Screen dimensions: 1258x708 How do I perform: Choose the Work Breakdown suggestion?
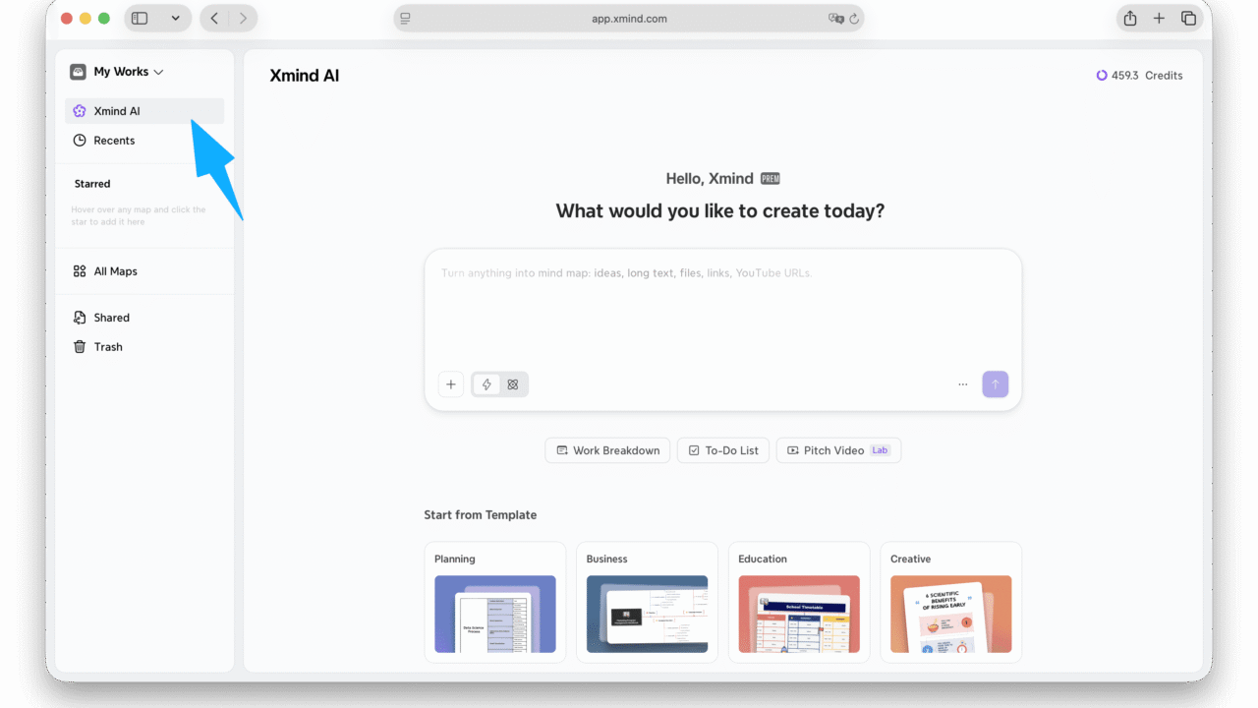(608, 450)
